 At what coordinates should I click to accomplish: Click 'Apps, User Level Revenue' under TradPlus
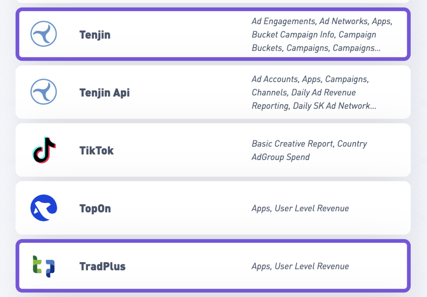coord(300,266)
